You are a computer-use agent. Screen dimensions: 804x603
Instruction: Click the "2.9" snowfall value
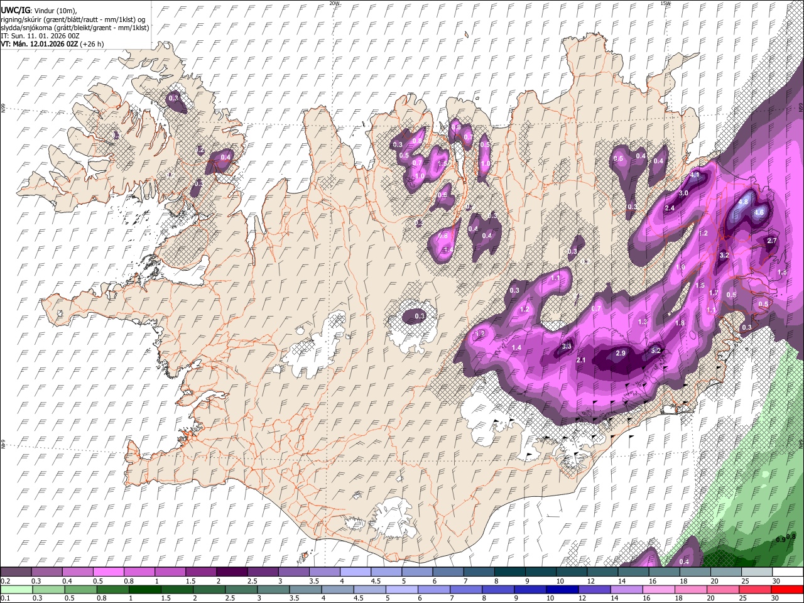[x=621, y=354]
